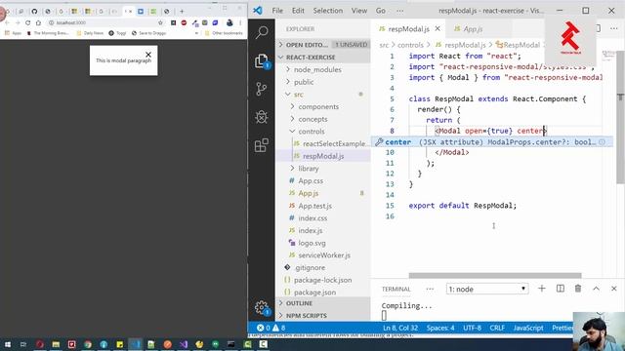The width and height of the screenshot is (625, 351).
Task: Click Ln 8, Col 32 status item
Action: (x=400, y=328)
